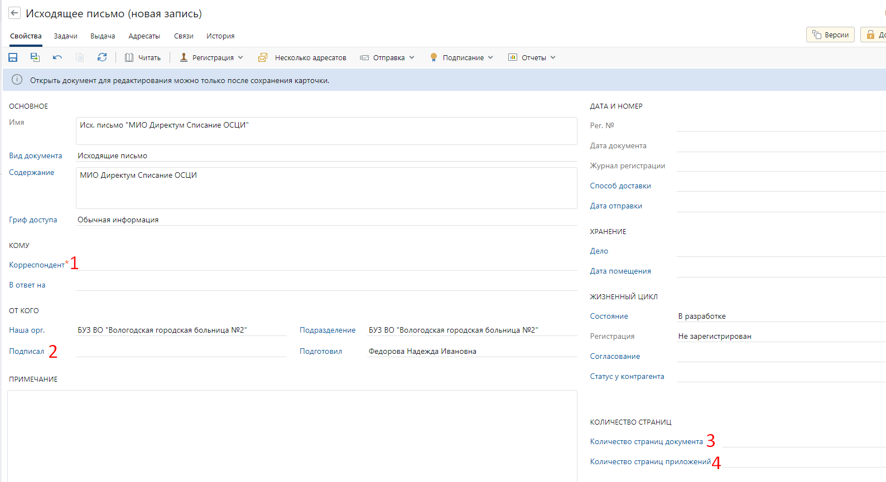Click into the Содержание text field
Image resolution: width=886 pixels, height=482 pixels.
[326, 188]
